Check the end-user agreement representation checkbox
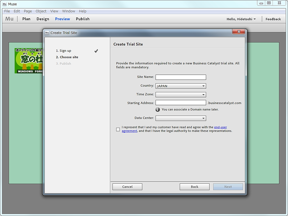Viewport: 288px width, 216px height. point(118,129)
